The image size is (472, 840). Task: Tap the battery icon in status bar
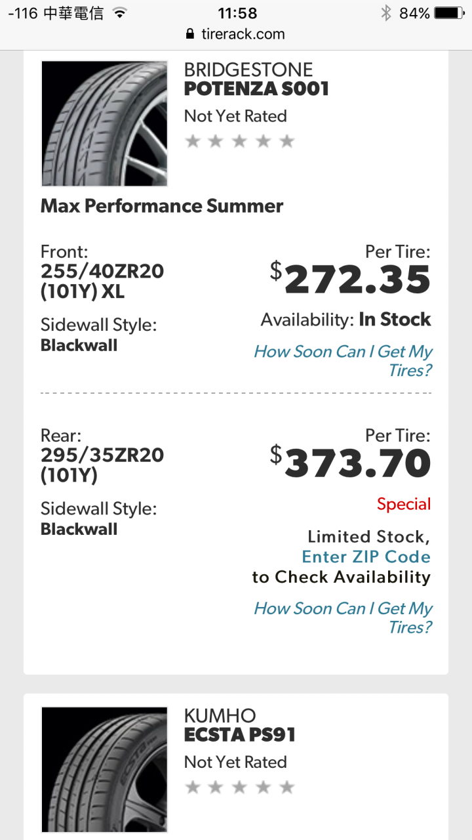pyautogui.click(x=449, y=12)
